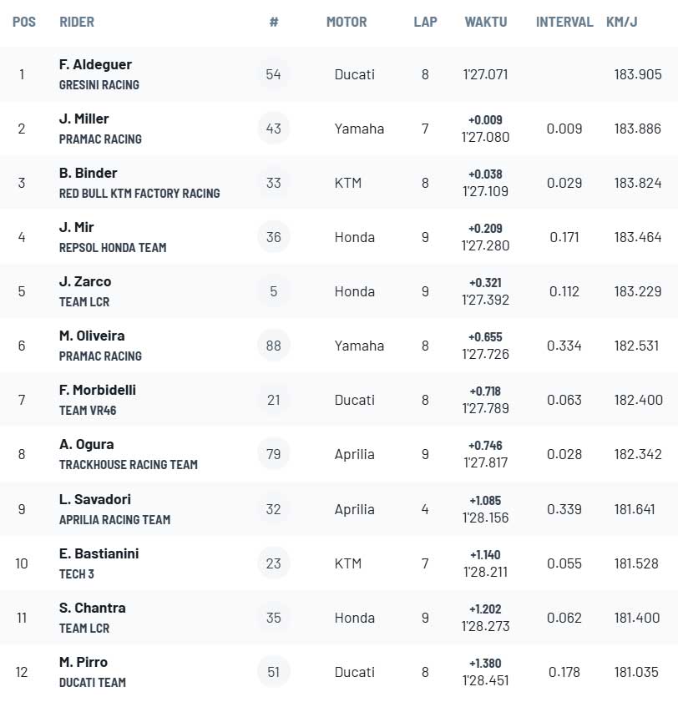The height and width of the screenshot is (702, 678).
Task: Select rider E. Bastianini's name
Action: coord(99,553)
